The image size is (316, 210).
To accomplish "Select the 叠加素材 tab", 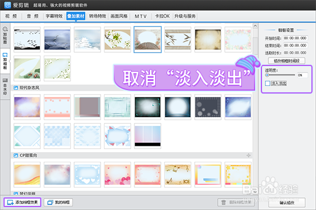I will 76,16.
